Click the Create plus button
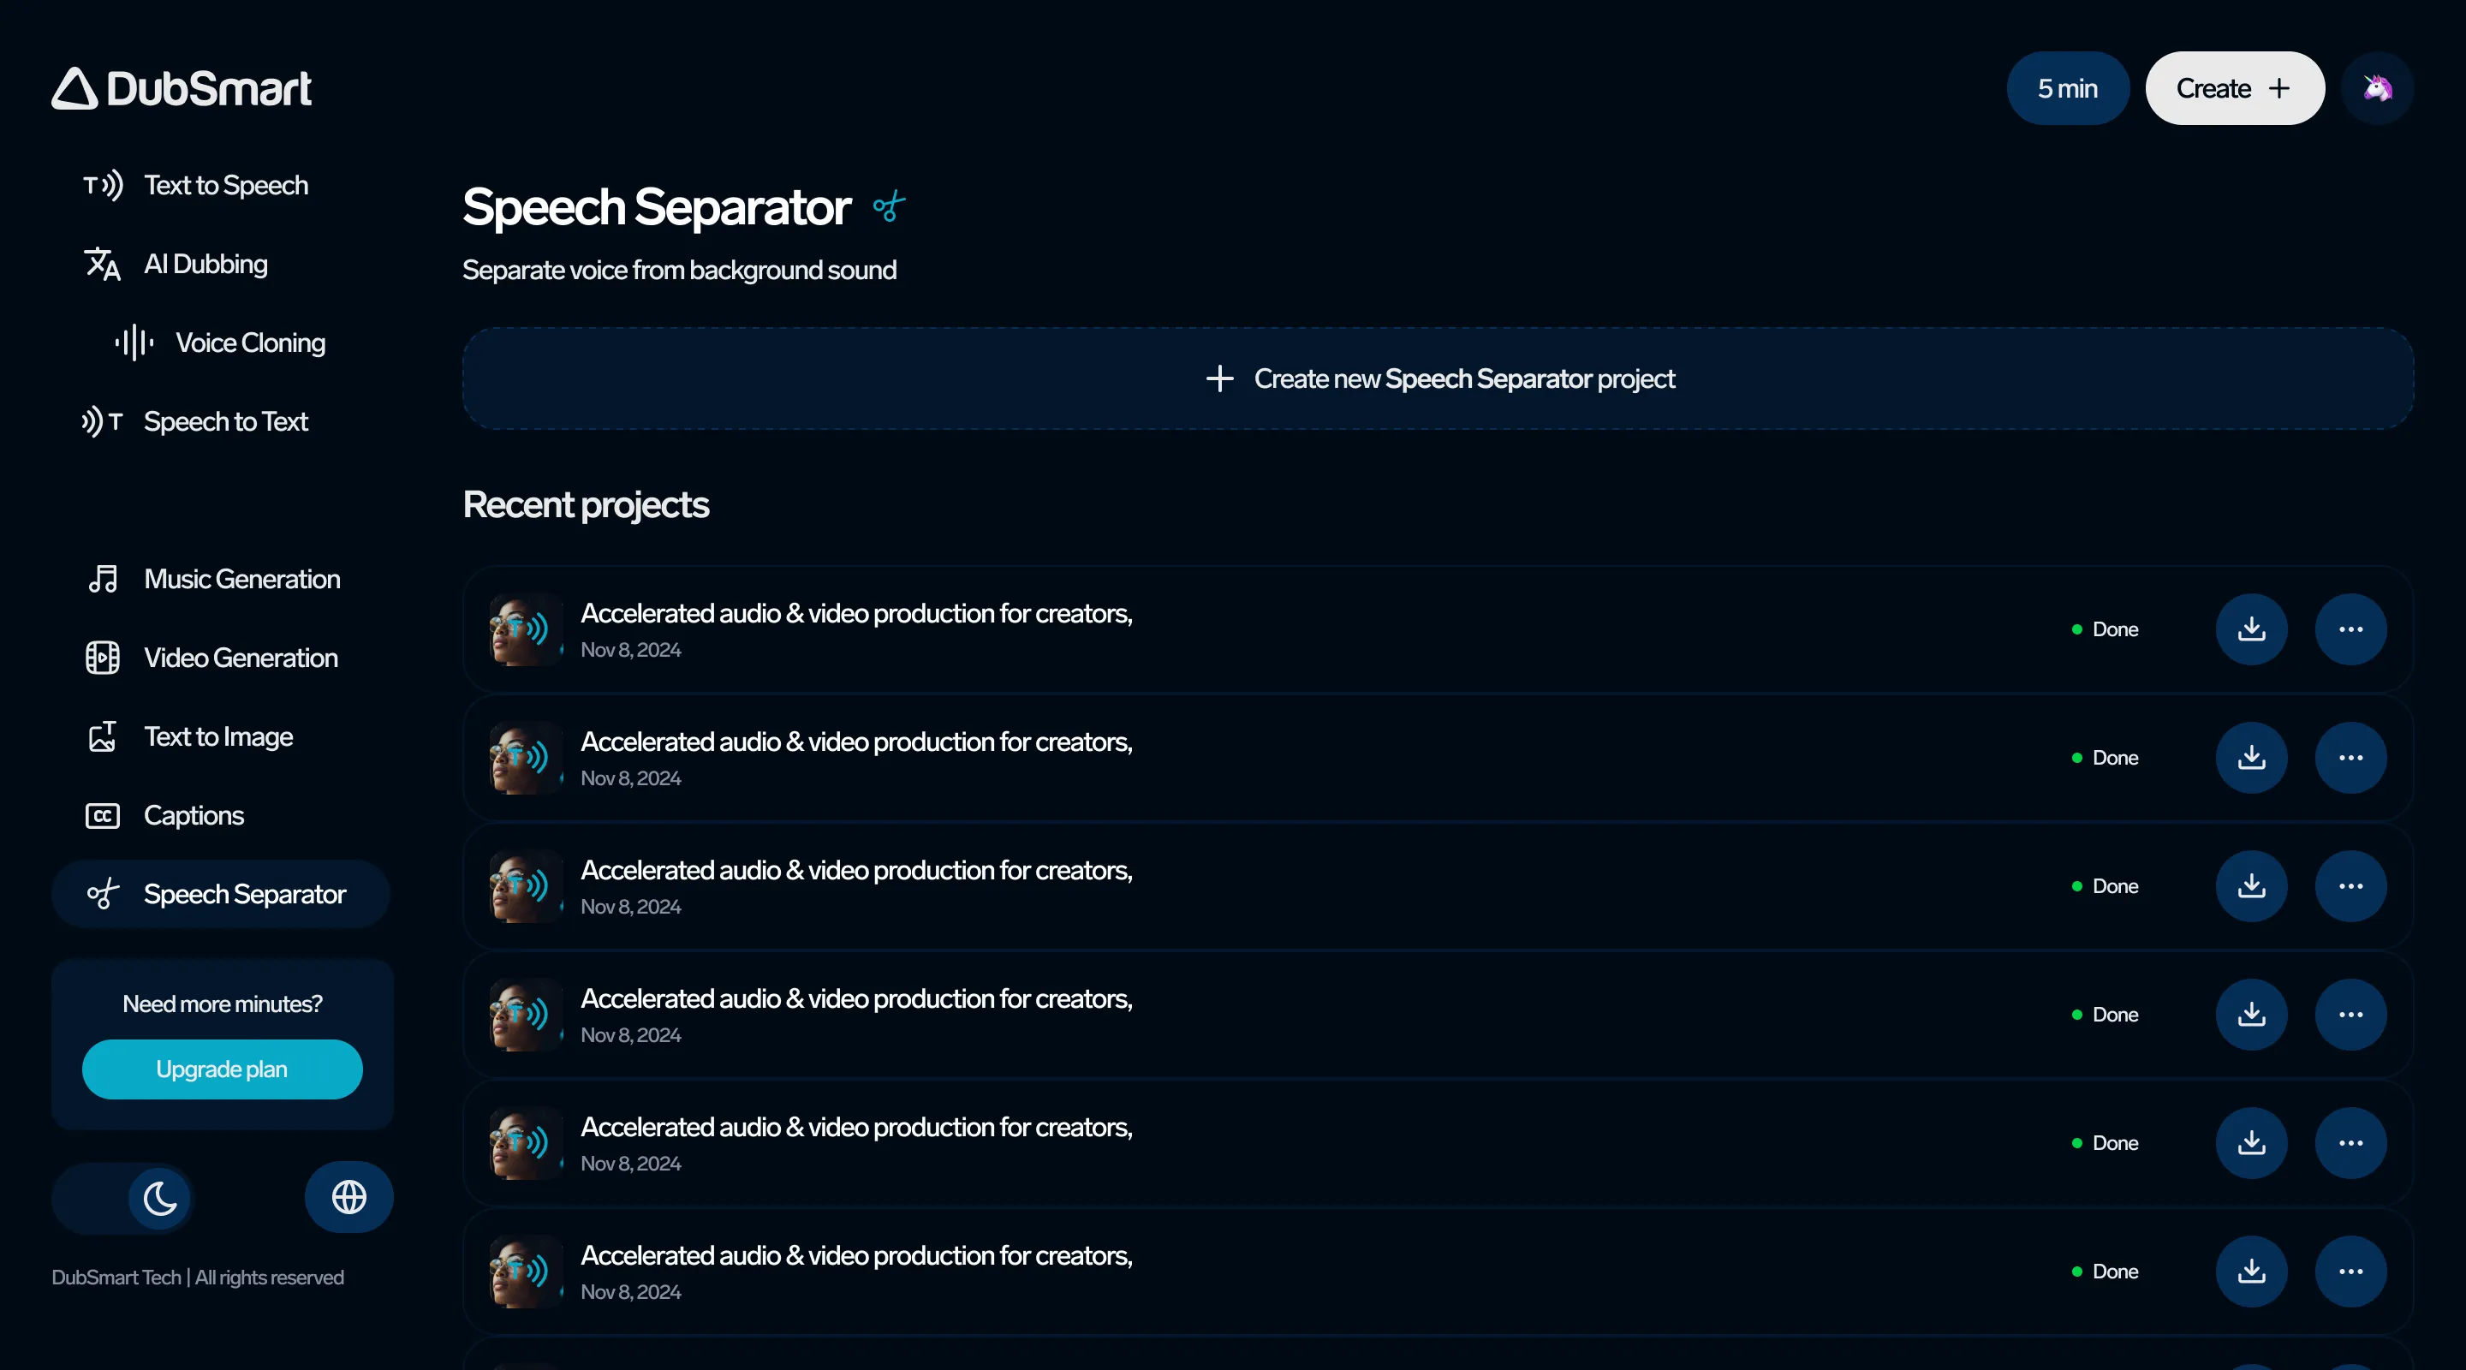This screenshot has width=2466, height=1370. 2234,88
